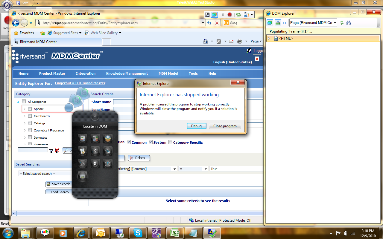Click the verification checklist icon in tool panel
This screenshot has height=239, width=383.
[83, 151]
